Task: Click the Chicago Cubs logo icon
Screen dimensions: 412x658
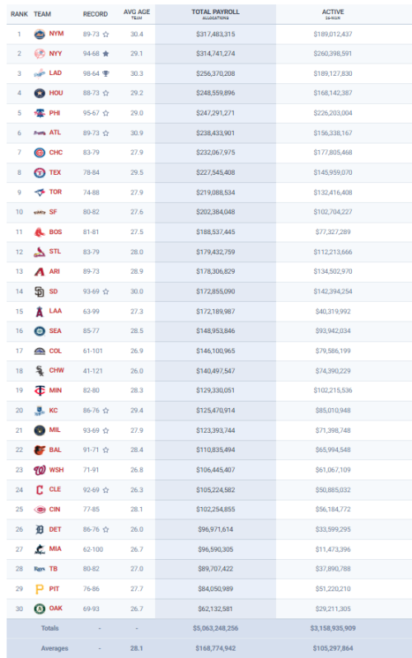Action: 40,153
